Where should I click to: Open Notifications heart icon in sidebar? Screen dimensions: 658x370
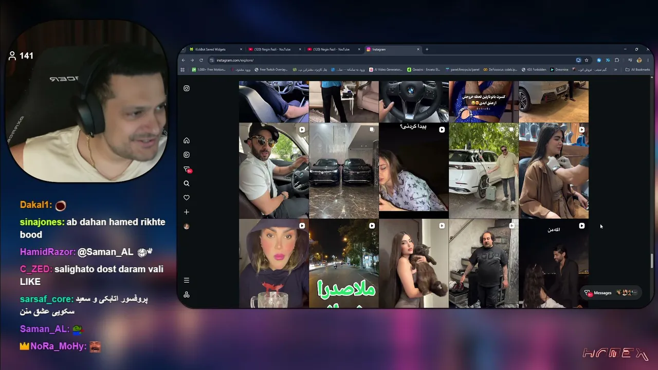point(187,198)
